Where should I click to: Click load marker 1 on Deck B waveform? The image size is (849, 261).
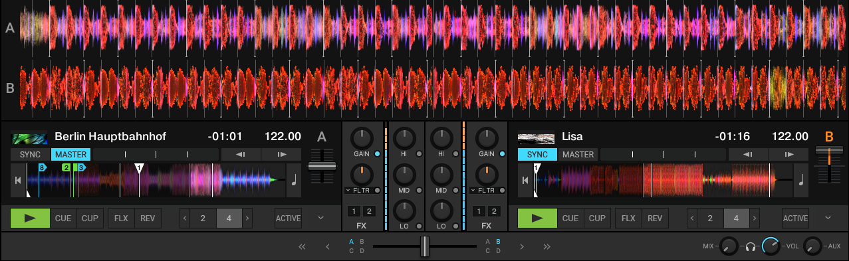[537, 169]
